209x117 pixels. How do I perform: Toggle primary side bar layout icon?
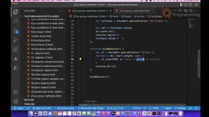(x=182, y=5)
